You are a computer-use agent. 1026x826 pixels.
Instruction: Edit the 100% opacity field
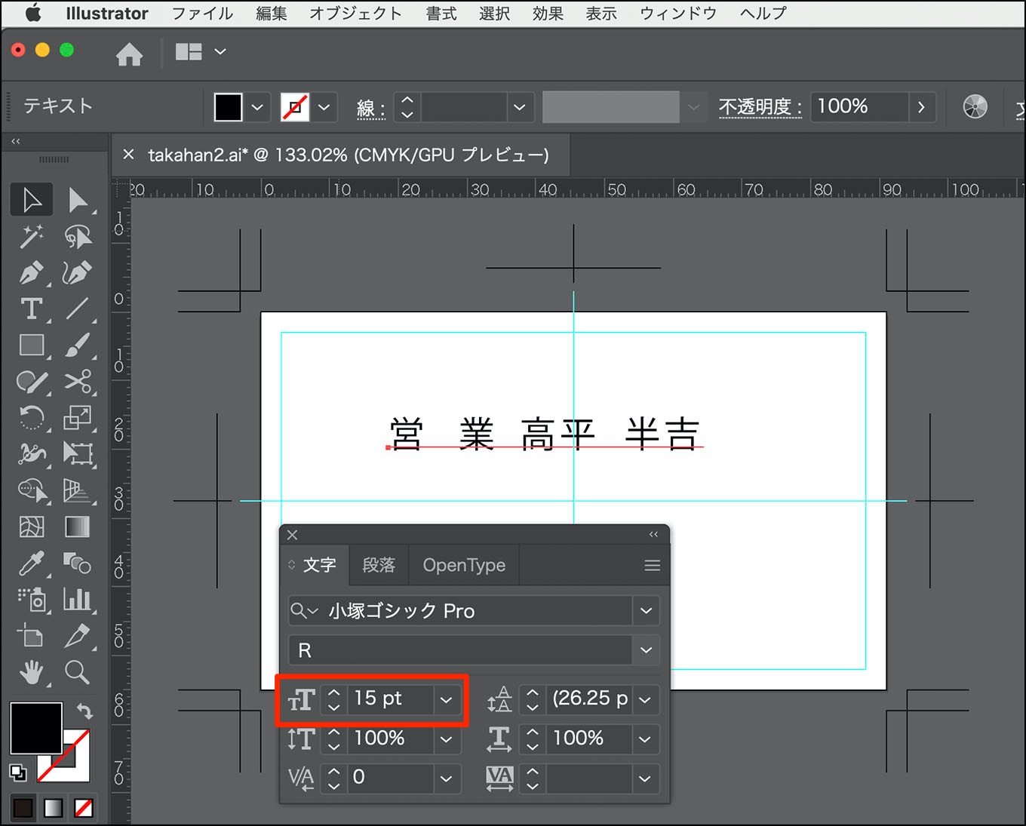pyautogui.click(x=859, y=107)
